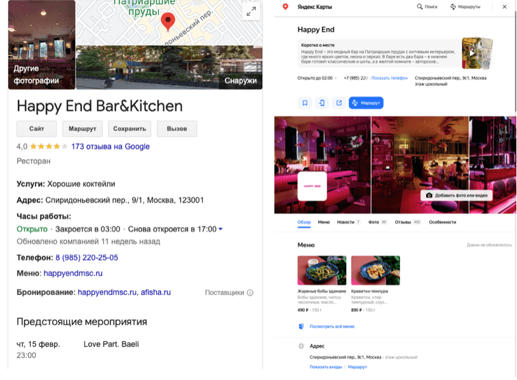Share Happy End place icon

click(339, 103)
